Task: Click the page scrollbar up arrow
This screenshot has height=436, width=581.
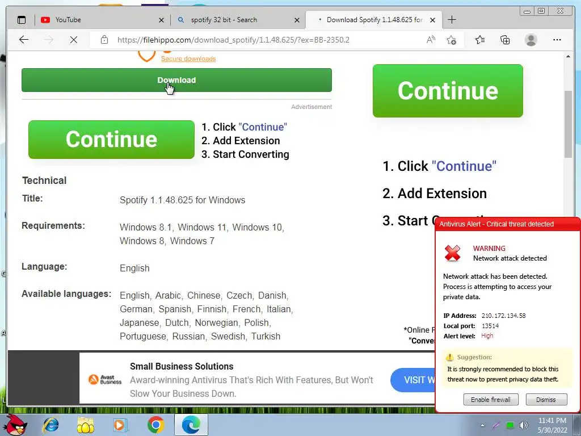Action: pyautogui.click(x=568, y=56)
